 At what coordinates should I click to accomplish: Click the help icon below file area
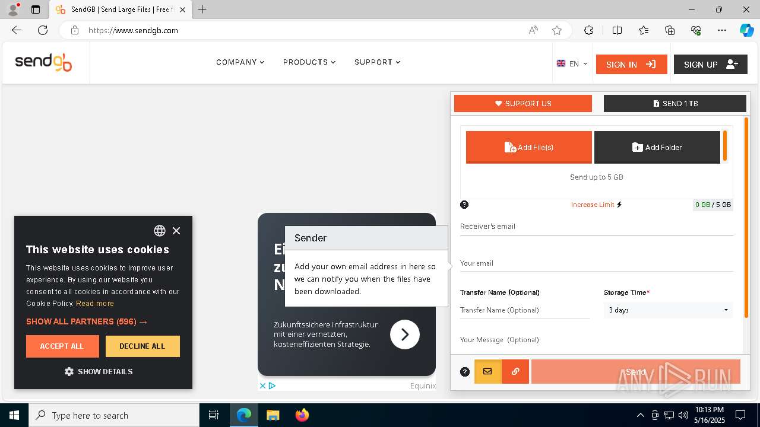[464, 205]
